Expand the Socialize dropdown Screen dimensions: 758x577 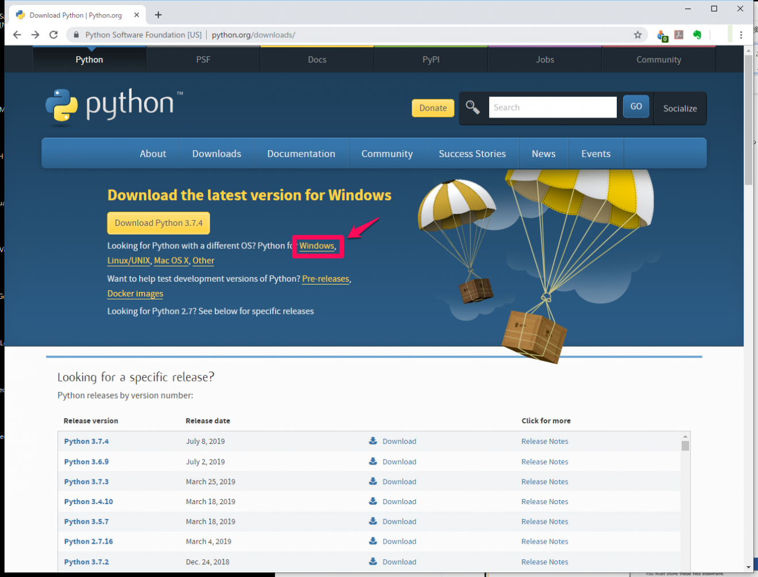[680, 108]
